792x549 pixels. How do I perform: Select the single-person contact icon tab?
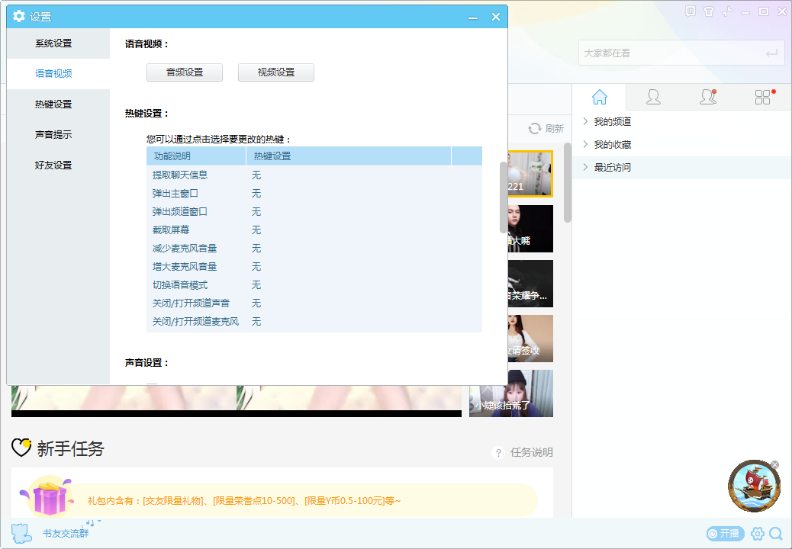pos(653,97)
